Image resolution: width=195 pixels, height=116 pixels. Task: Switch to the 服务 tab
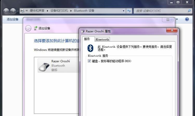(x=88, y=39)
